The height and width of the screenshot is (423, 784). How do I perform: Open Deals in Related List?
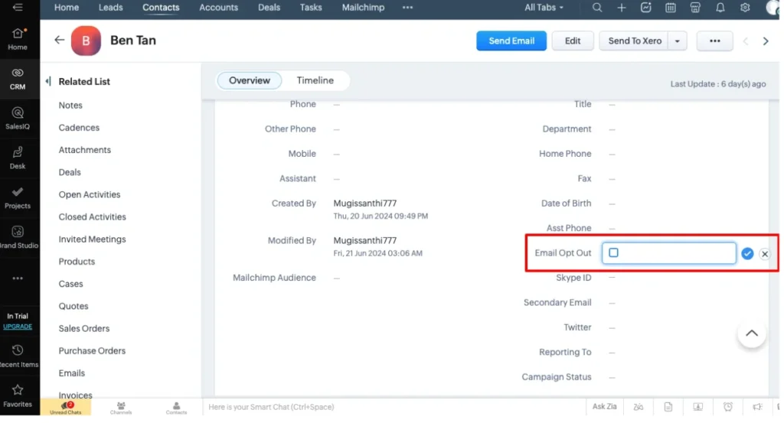[x=70, y=172]
